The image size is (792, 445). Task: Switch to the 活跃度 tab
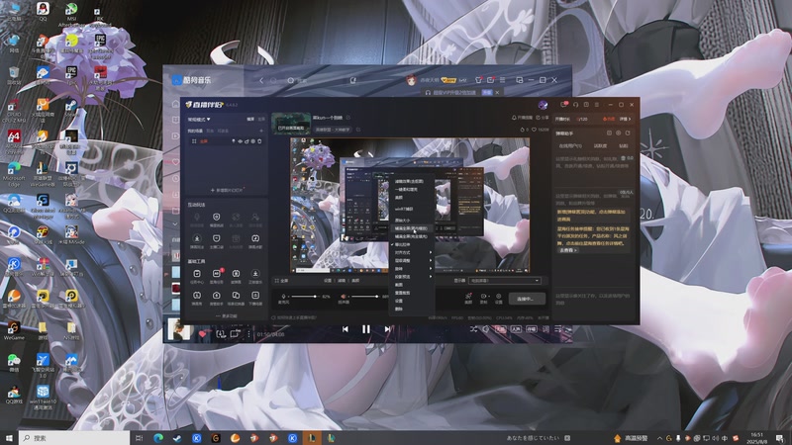[600, 145]
